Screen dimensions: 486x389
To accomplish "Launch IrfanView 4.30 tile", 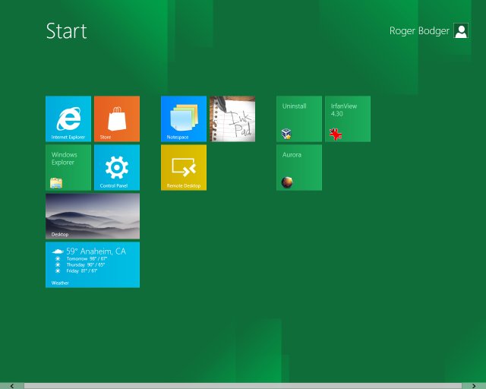I will point(348,119).
